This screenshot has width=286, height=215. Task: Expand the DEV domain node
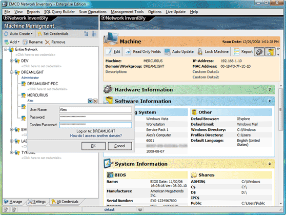[12, 61]
